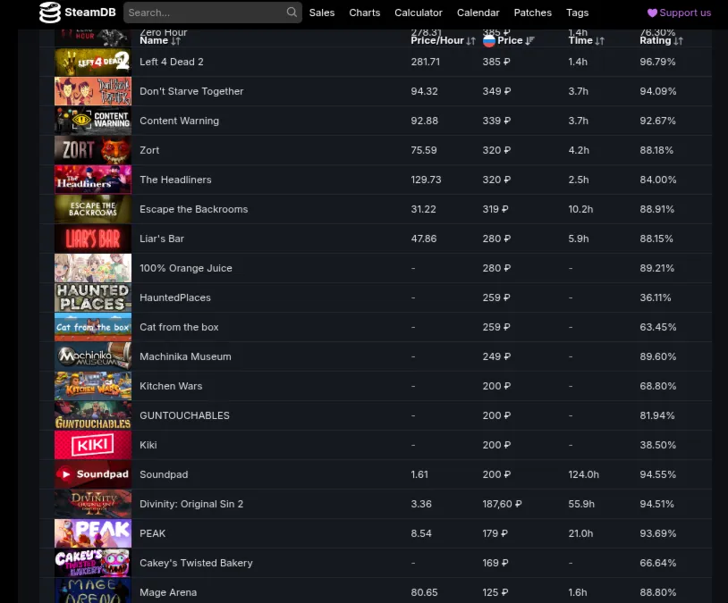Open Zort game link
The image size is (728, 603).
[149, 150]
